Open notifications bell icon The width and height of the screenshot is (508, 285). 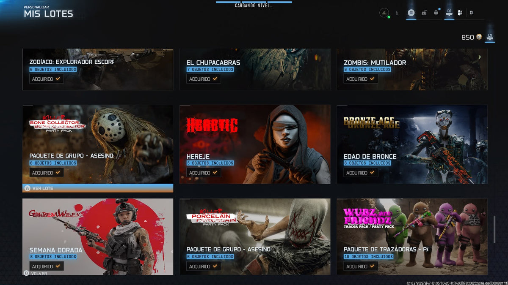[436, 13]
